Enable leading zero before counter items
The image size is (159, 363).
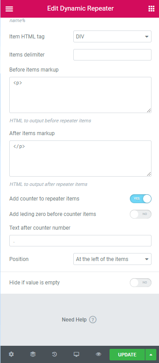140,214
